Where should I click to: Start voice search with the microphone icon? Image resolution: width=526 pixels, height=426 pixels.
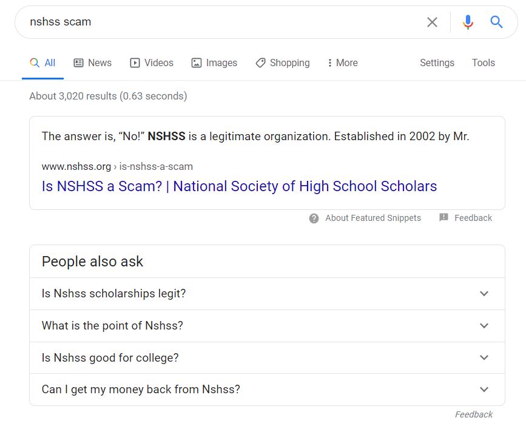tap(468, 22)
